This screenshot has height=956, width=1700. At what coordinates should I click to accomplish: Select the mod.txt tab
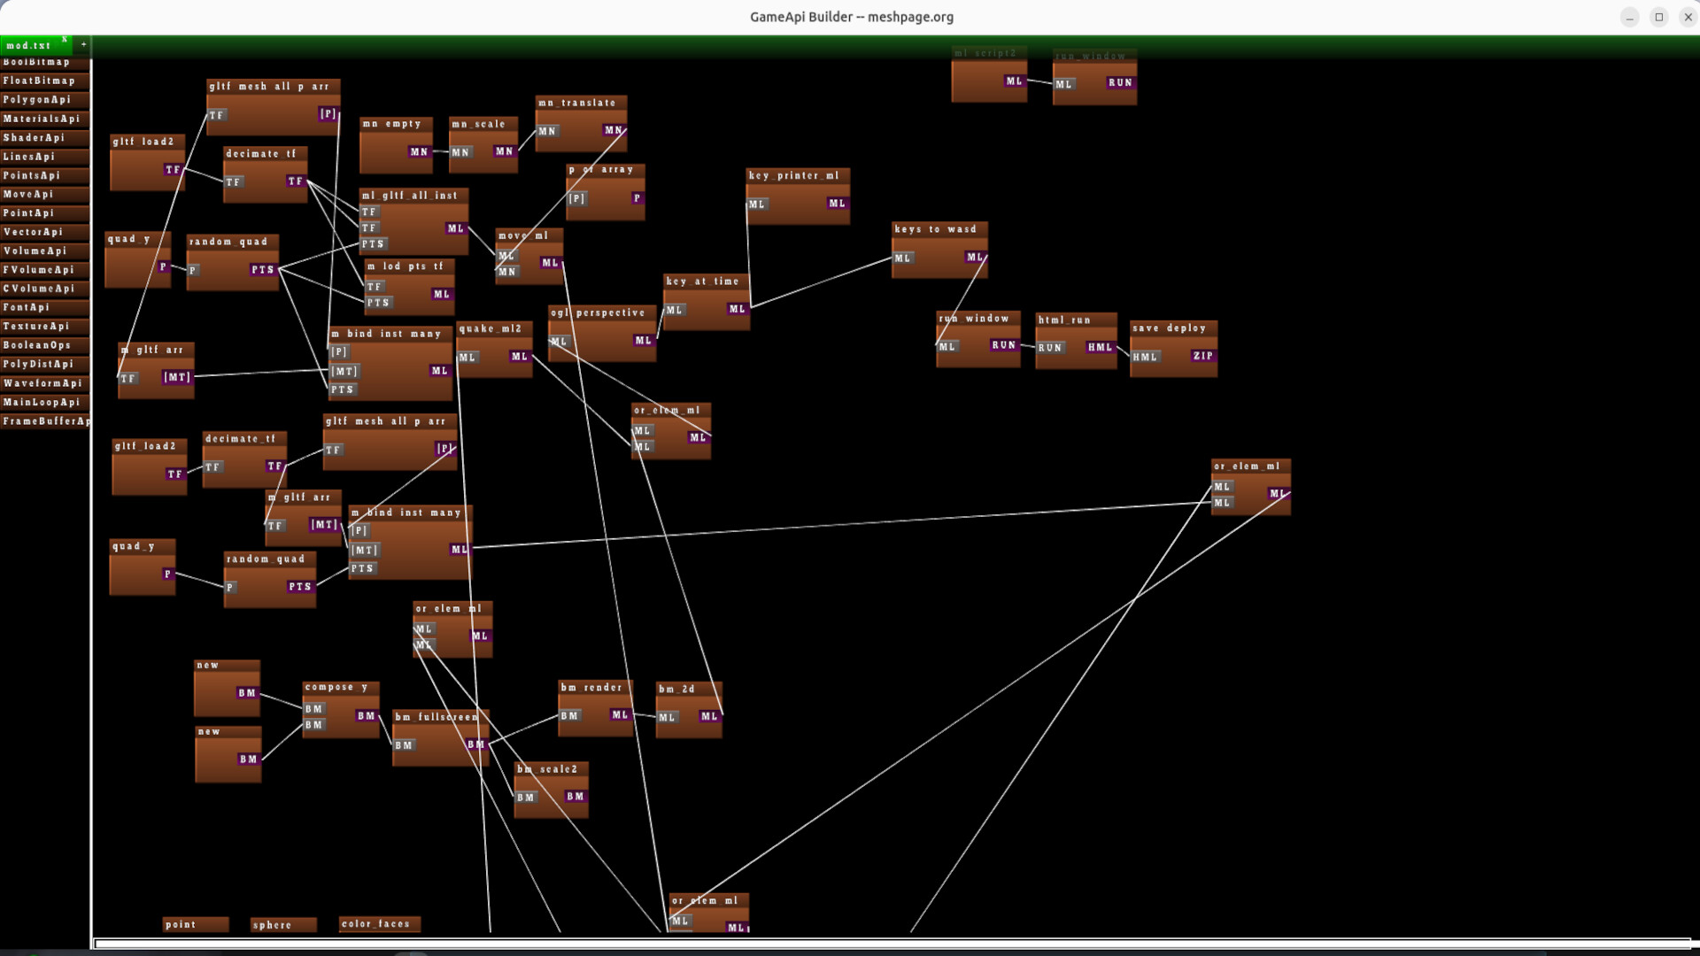click(x=27, y=44)
